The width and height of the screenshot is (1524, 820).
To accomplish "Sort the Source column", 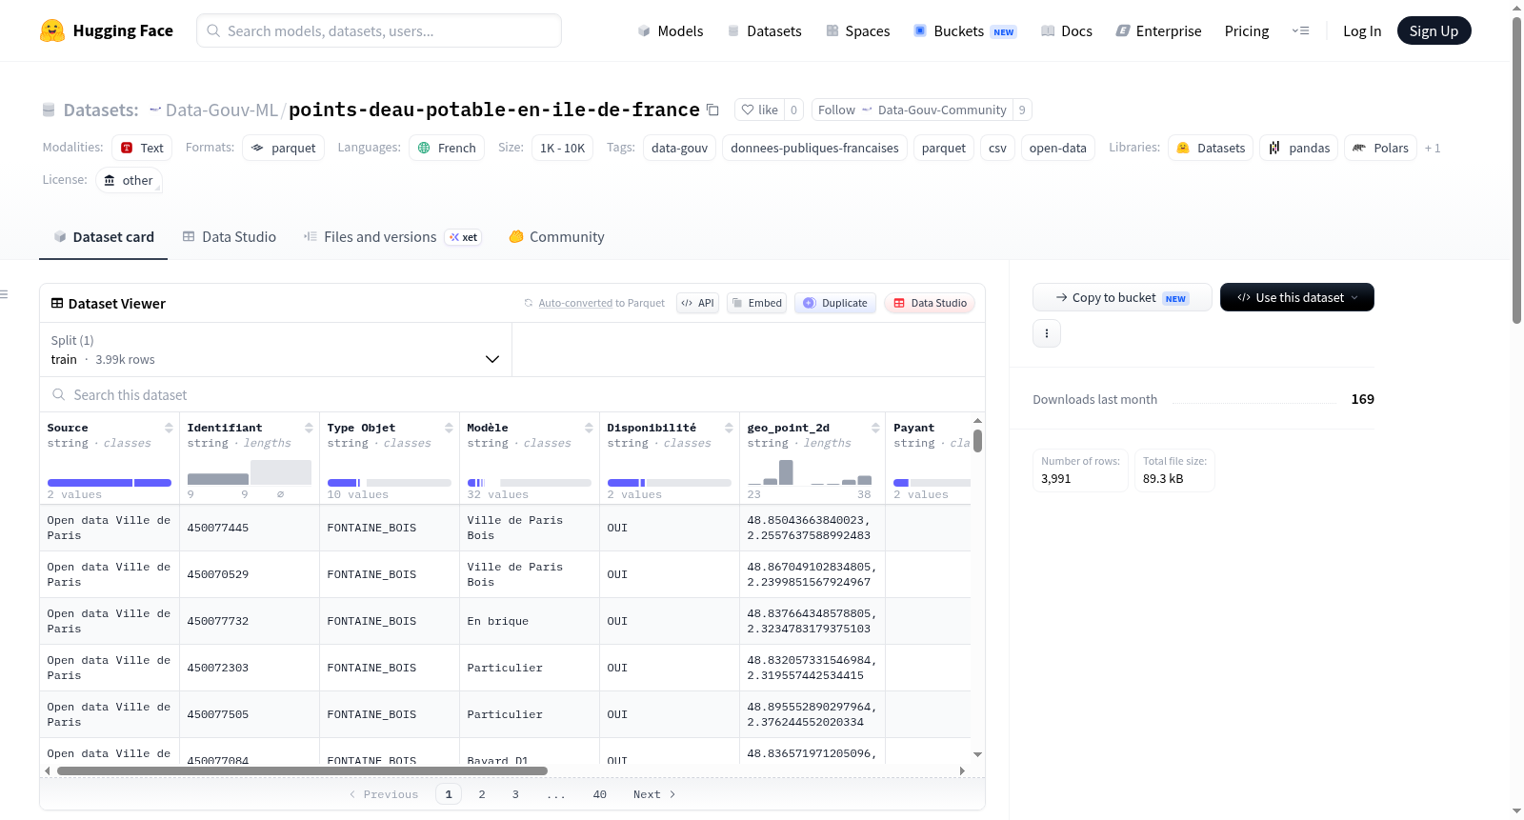I will (169, 428).
